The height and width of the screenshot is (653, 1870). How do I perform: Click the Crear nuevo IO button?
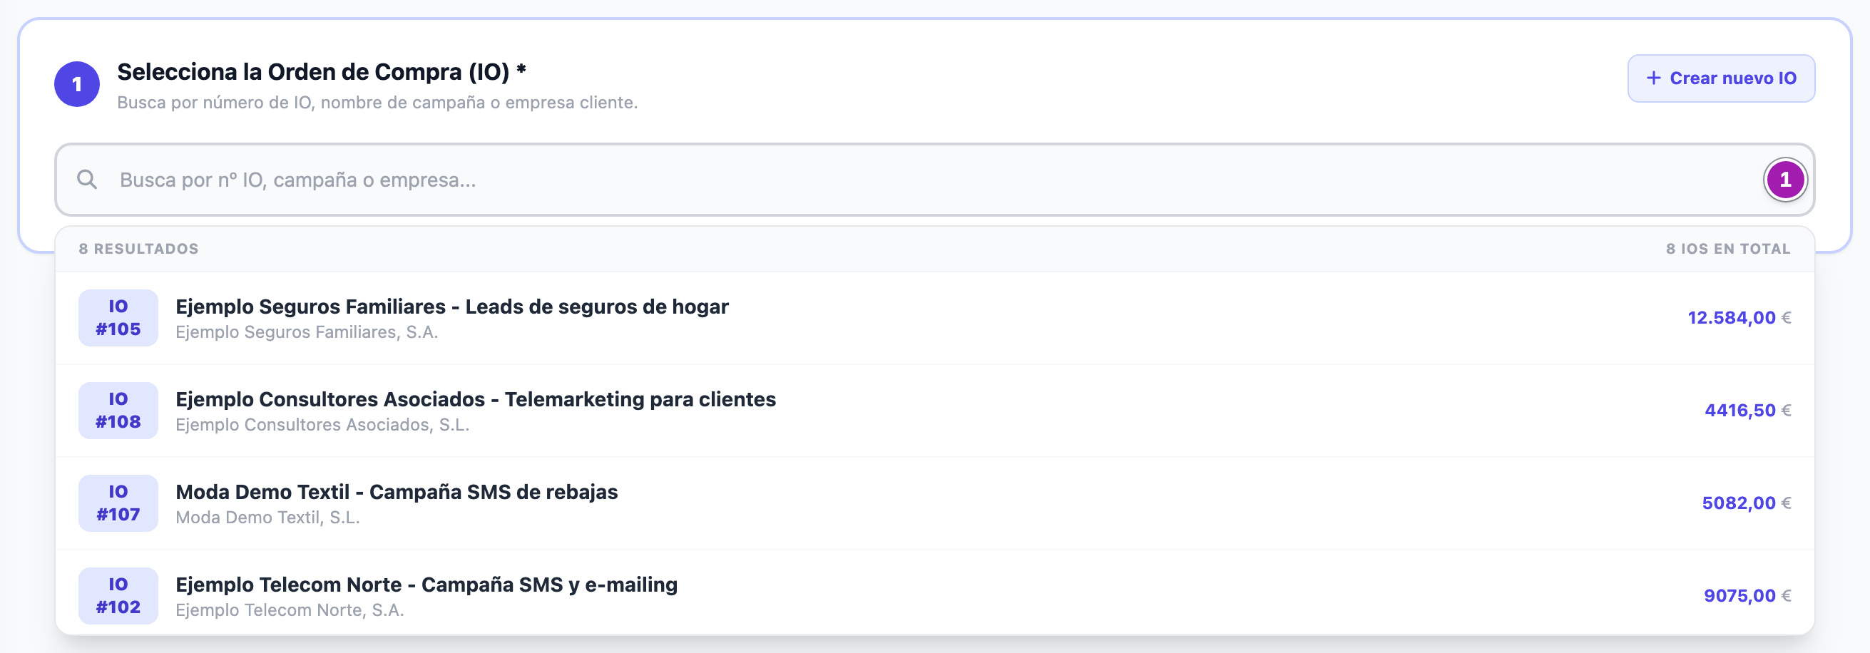coord(1720,78)
